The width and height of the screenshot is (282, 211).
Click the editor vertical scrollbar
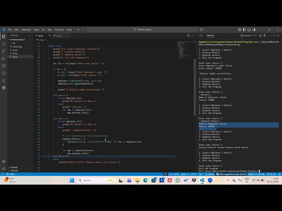(x=195, y=87)
